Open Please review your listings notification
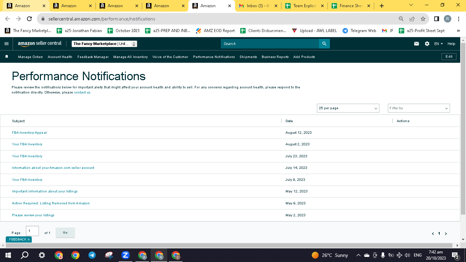The width and height of the screenshot is (466, 262). (x=33, y=215)
